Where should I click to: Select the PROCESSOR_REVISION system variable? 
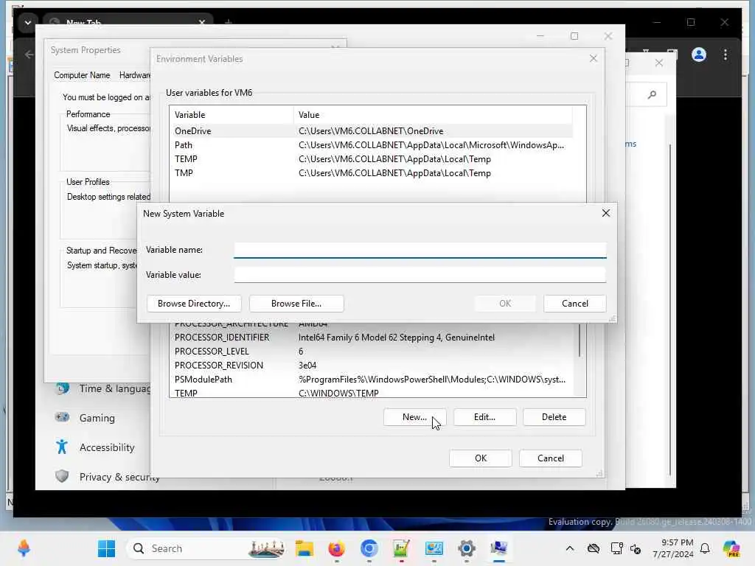[x=372, y=366]
